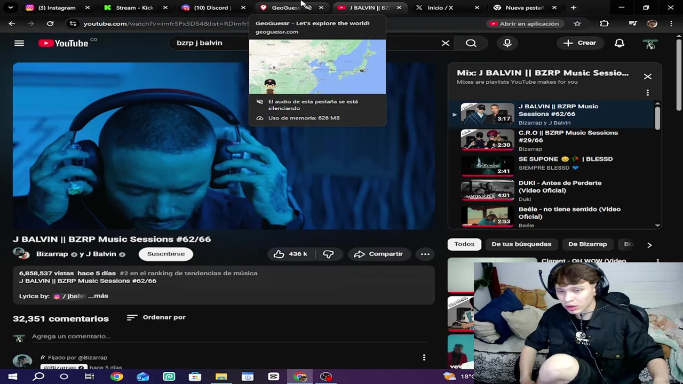Click Agrega un comentario input field
Screen dimensions: 683x384
coord(229,337)
